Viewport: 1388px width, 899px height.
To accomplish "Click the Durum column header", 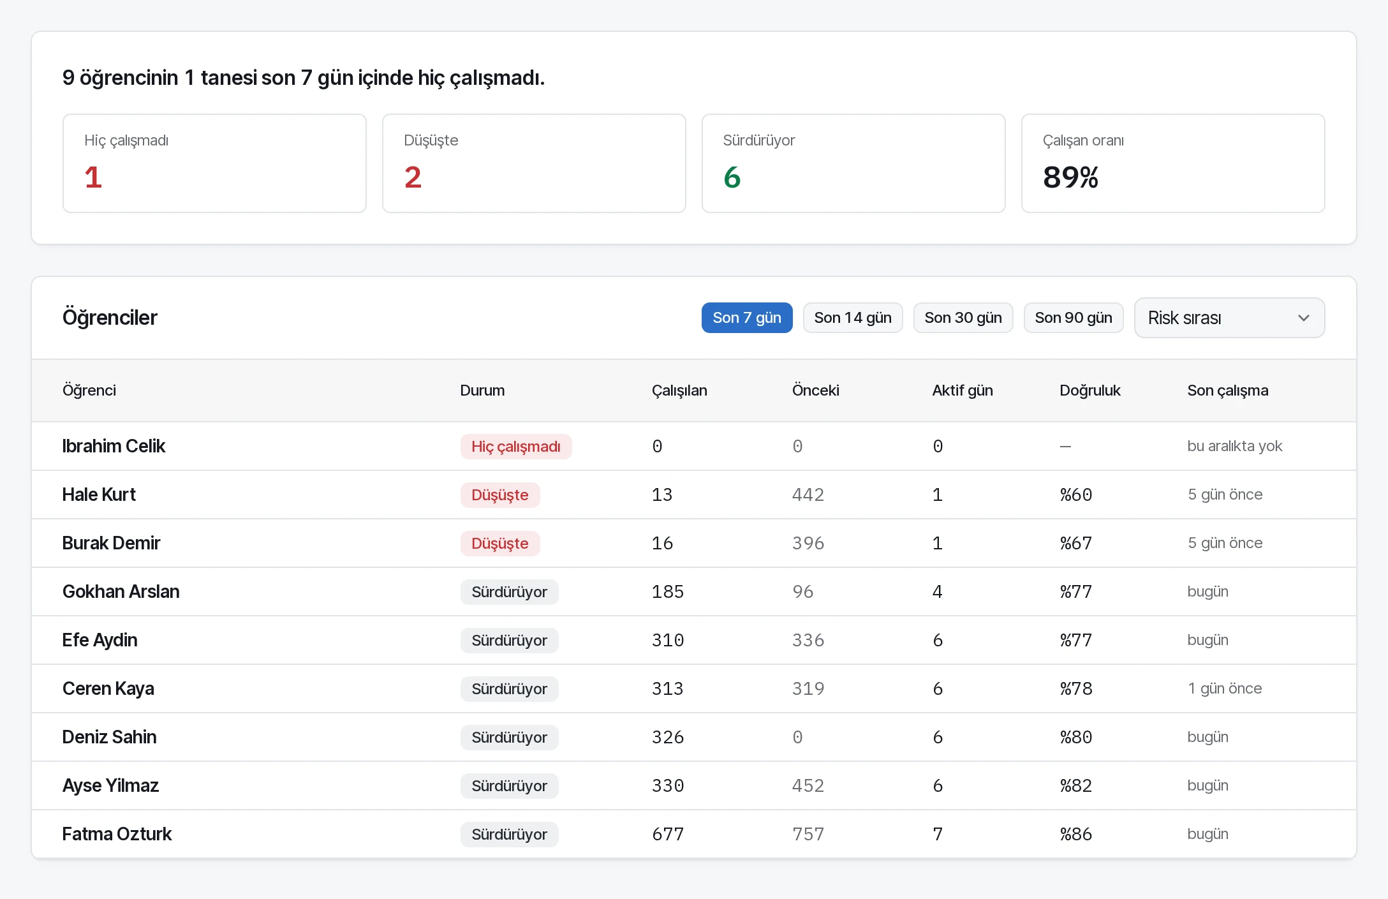I will (482, 390).
